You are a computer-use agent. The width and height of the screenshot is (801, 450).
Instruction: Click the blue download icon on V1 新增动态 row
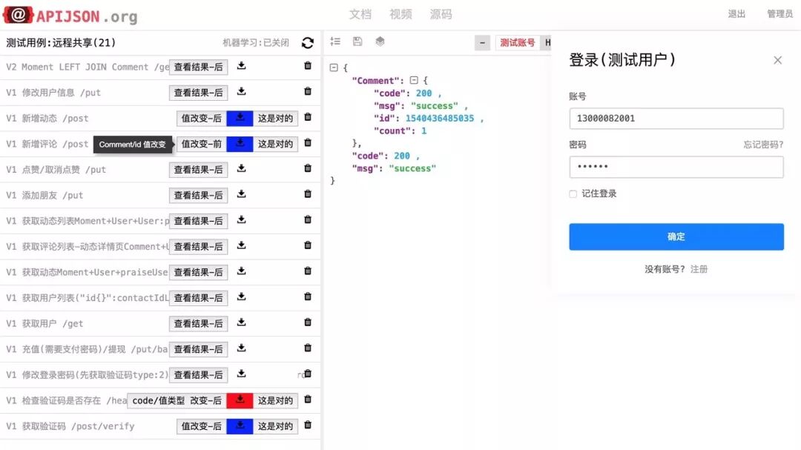pos(239,117)
